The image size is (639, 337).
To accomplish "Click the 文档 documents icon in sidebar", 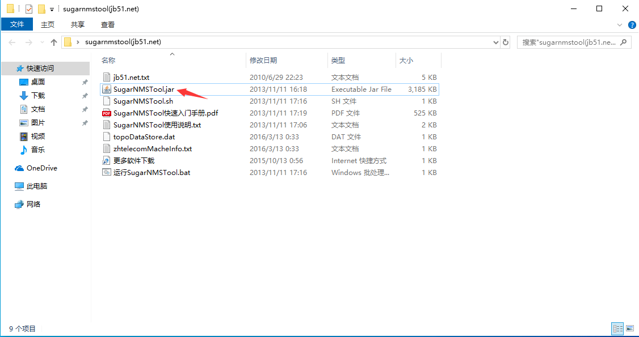I will (x=24, y=109).
